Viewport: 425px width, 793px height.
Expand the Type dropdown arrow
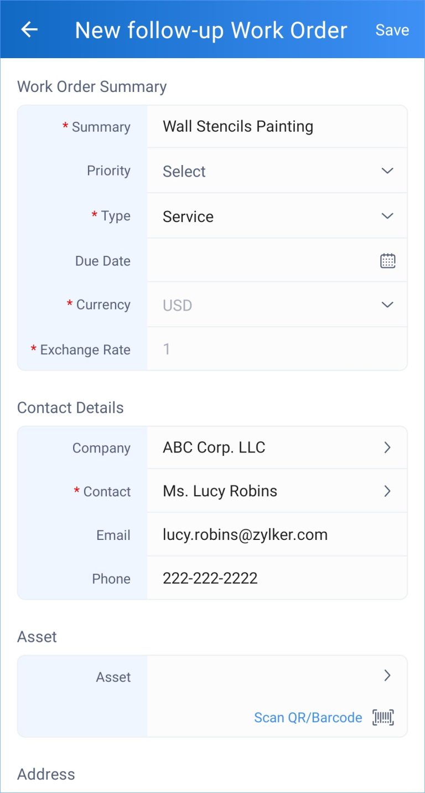pos(387,216)
